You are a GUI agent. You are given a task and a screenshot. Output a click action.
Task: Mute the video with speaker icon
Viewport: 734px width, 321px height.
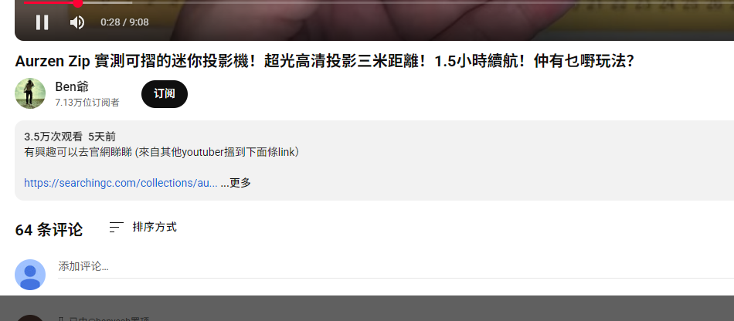(x=77, y=22)
